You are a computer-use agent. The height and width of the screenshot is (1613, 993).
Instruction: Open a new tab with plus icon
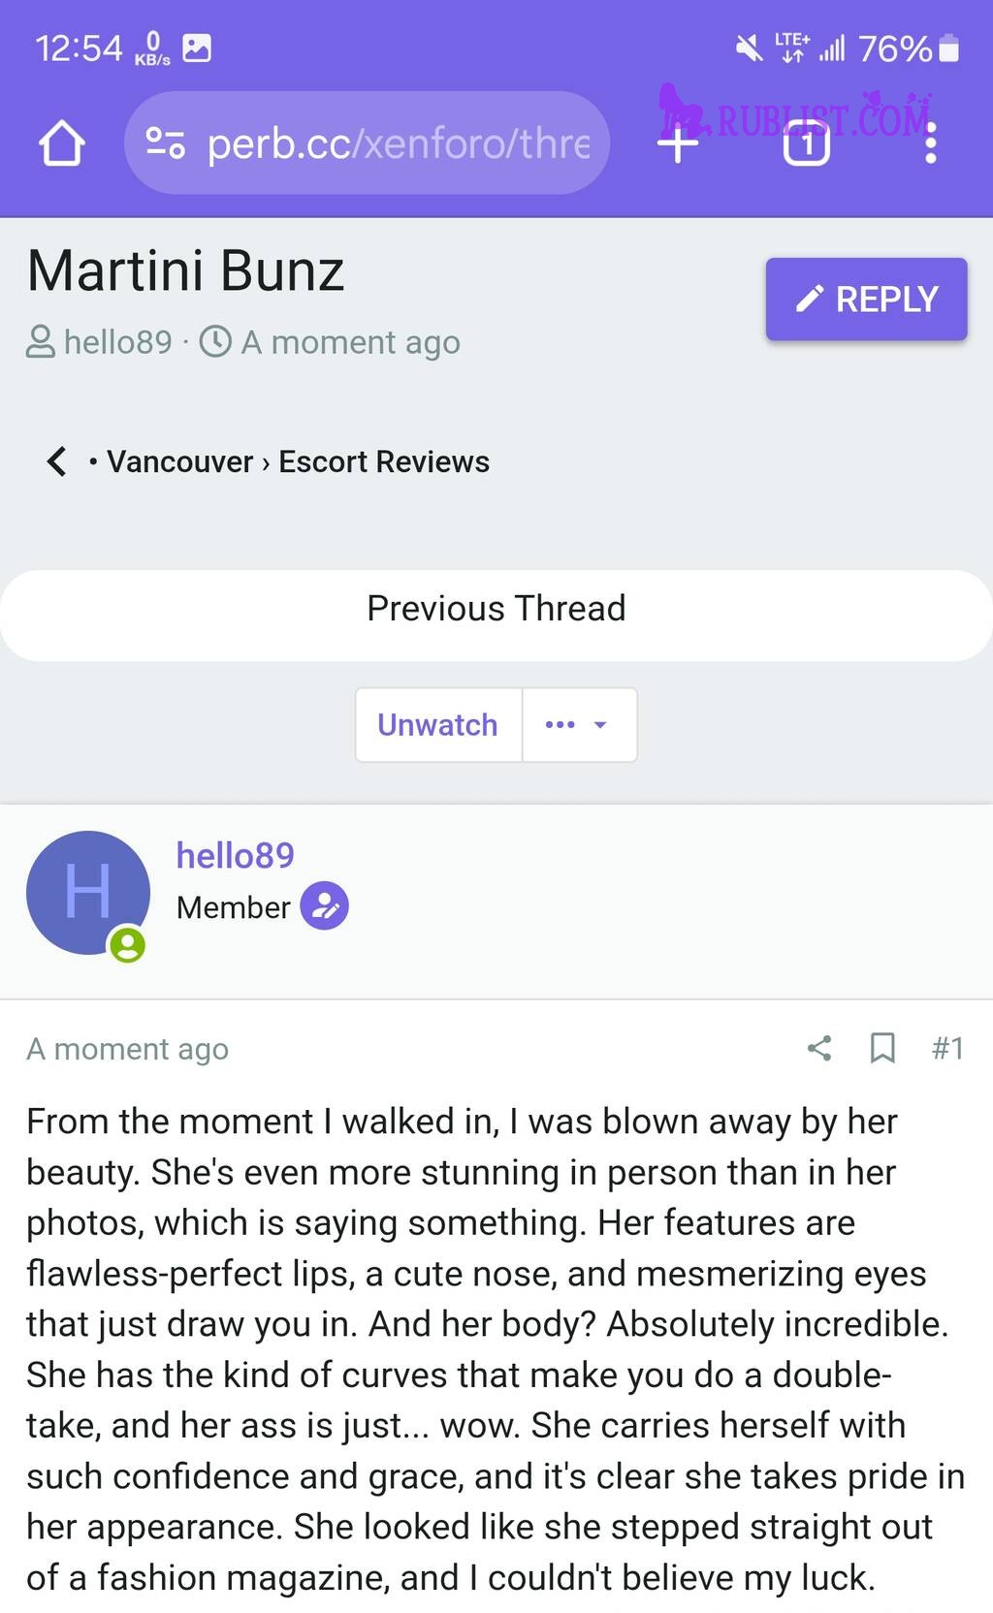(678, 144)
